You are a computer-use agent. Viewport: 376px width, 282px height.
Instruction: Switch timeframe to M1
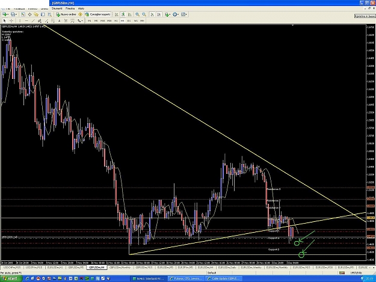coord(89,20)
